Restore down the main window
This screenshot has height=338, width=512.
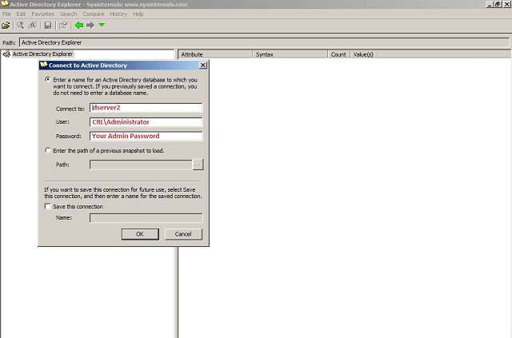[497, 4]
